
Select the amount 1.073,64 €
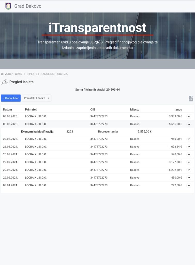175,147
